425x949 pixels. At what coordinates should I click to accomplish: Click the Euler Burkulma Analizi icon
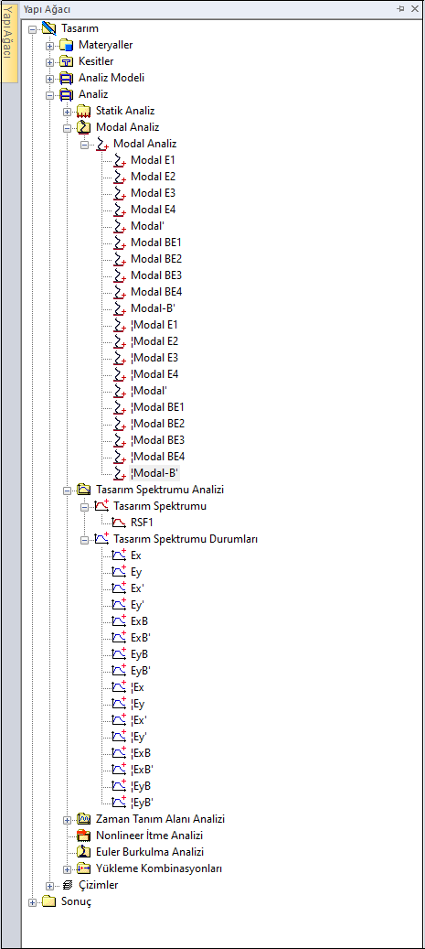pyautogui.click(x=83, y=852)
